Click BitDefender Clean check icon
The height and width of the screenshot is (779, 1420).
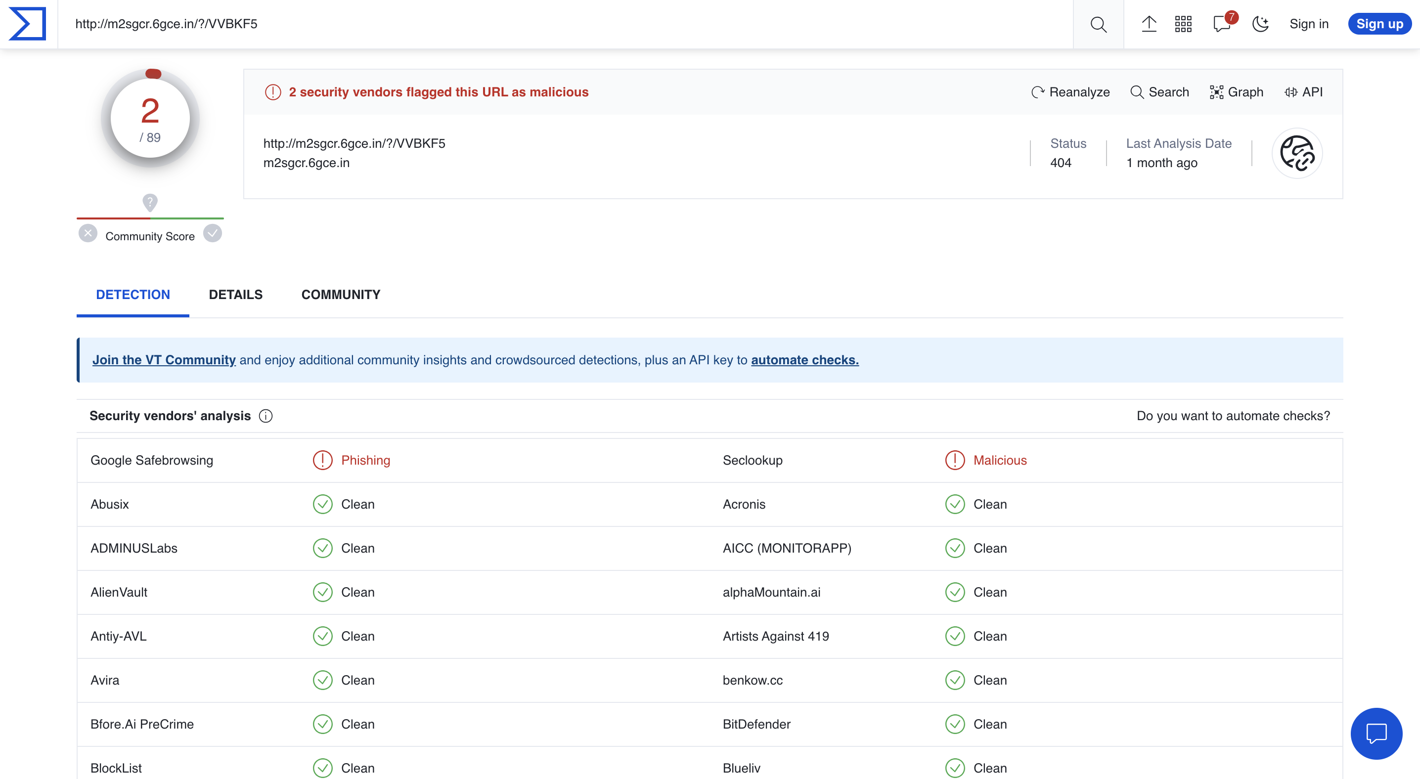(955, 725)
